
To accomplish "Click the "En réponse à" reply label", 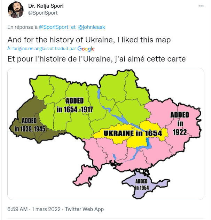I will click(x=22, y=27).
